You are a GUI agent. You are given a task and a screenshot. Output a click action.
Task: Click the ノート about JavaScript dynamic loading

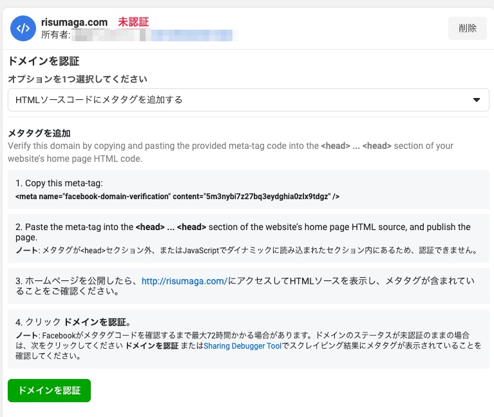pyautogui.click(x=247, y=250)
